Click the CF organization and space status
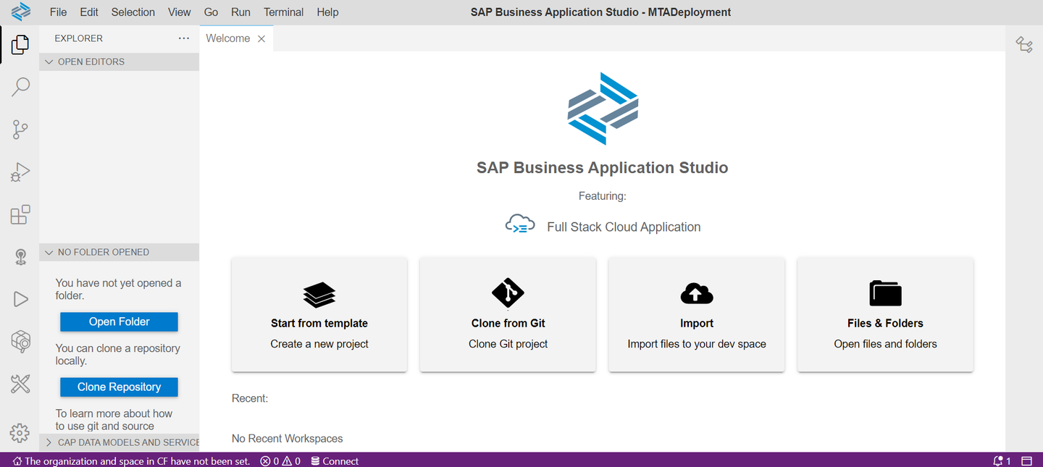Screen dimensions: 1043x467 [131, 460]
